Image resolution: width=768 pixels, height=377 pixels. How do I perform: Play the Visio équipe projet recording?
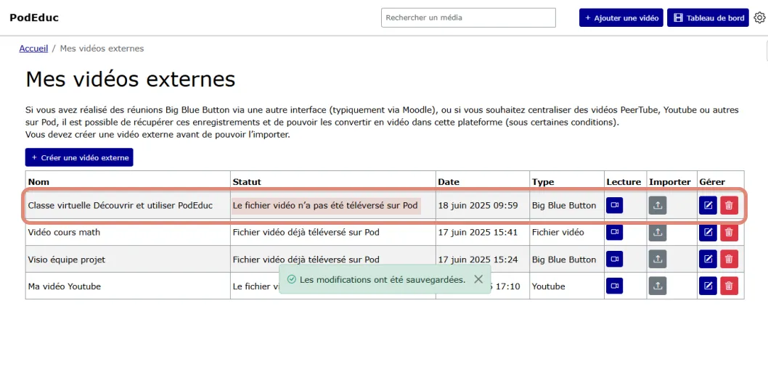coord(614,259)
